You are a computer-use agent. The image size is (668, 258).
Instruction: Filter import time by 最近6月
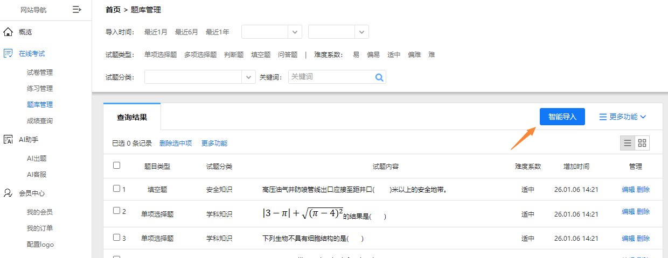pos(186,32)
